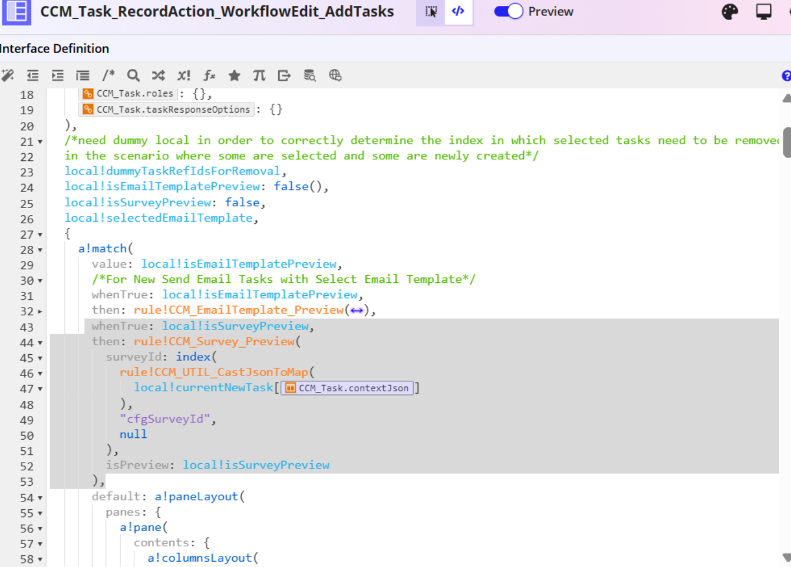Image resolution: width=791 pixels, height=567 pixels.
Task: Click the magic wand format icon
Action: [8, 75]
